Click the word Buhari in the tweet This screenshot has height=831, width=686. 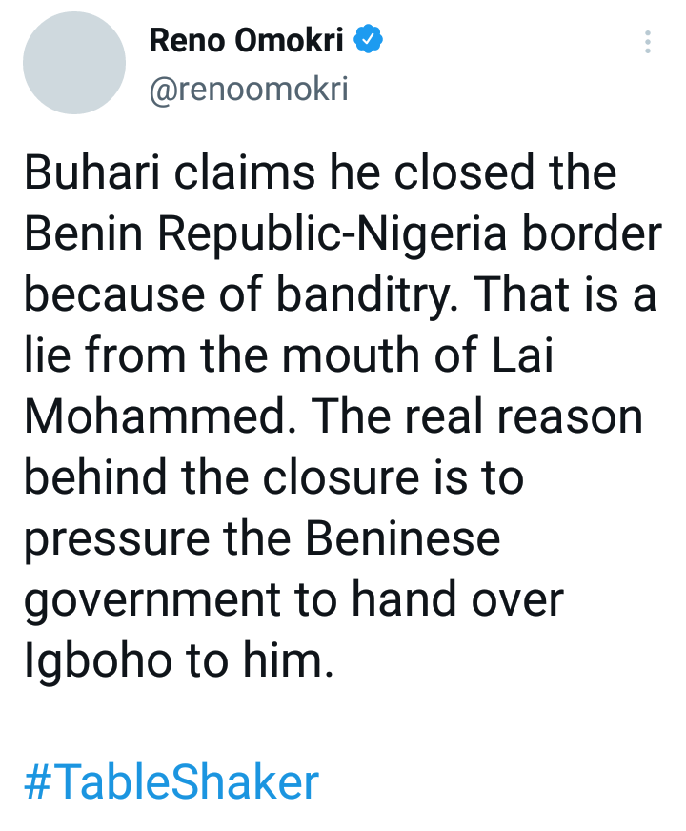[x=92, y=172]
